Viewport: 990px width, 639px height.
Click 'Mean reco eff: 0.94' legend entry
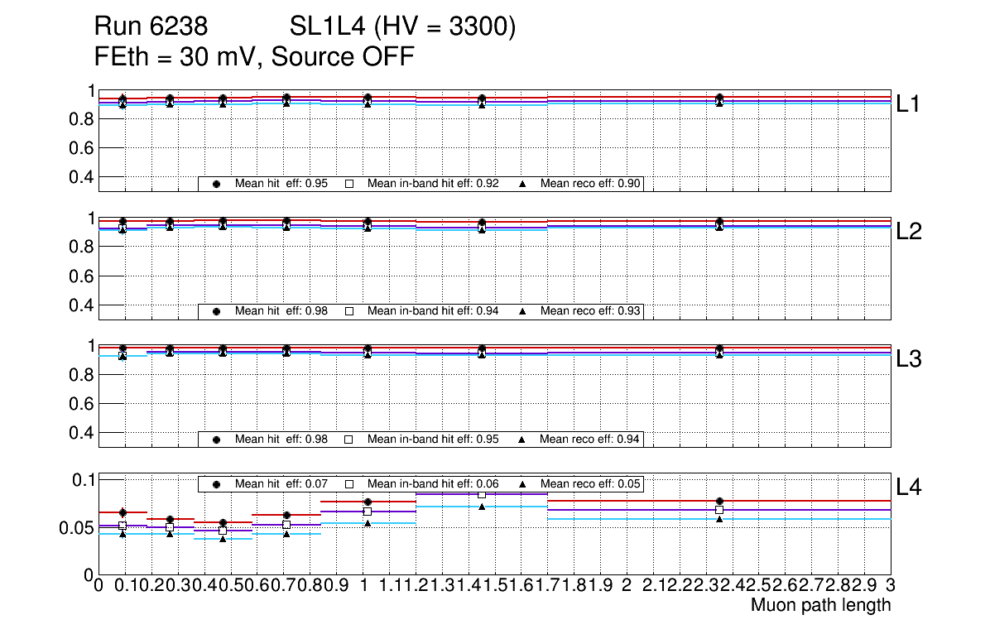point(590,440)
